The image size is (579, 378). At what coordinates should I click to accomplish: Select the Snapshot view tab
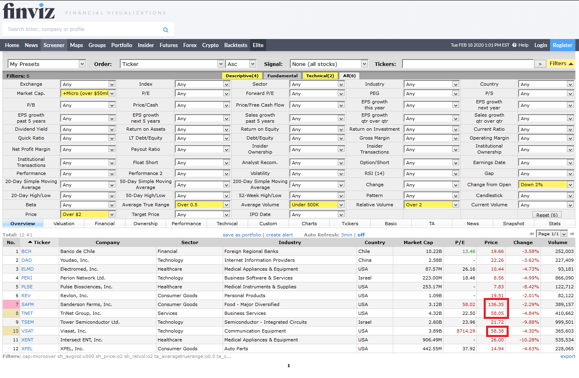[x=513, y=224]
